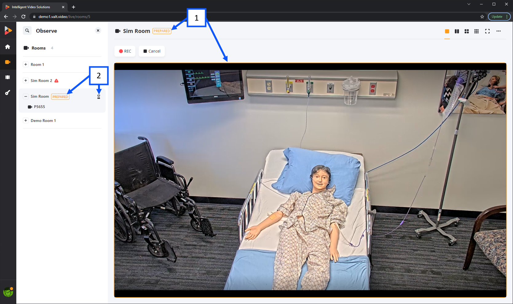Image resolution: width=513 pixels, height=304 pixels.
Task: Open the three-dot more options menu
Action: click(499, 31)
